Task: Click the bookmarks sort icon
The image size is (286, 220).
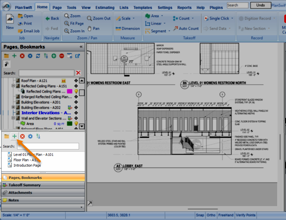Action: coord(38,136)
